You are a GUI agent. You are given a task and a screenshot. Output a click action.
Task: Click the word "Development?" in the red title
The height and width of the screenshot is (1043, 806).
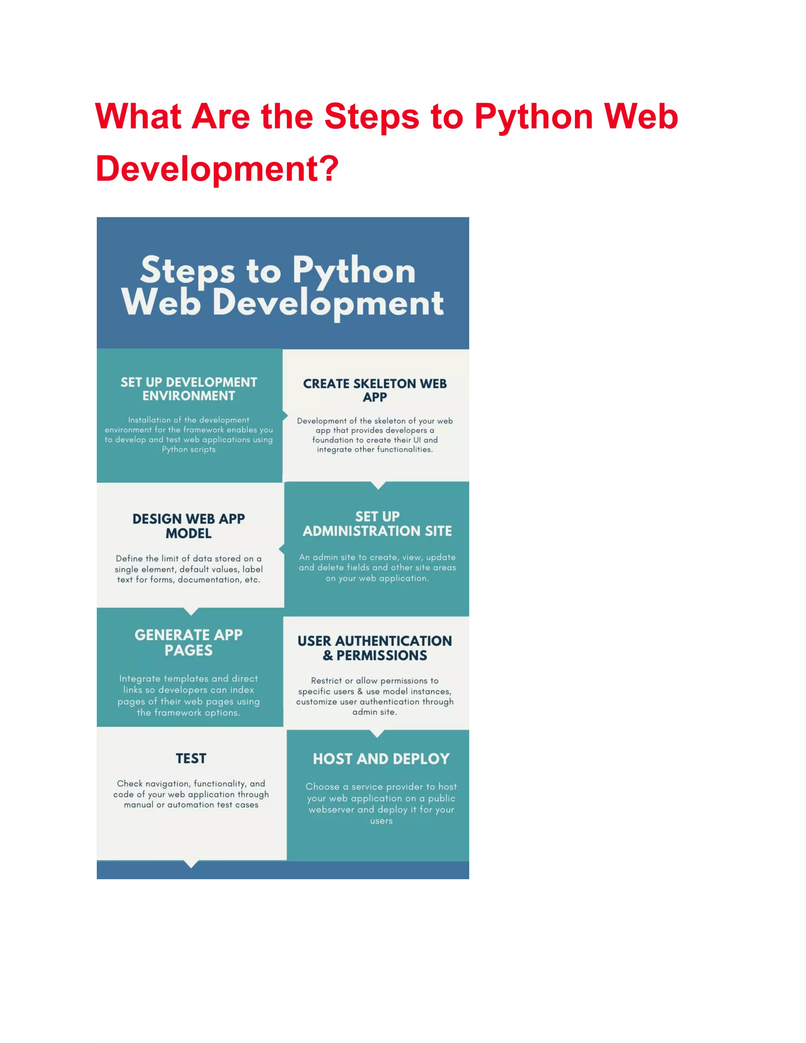click(217, 168)
